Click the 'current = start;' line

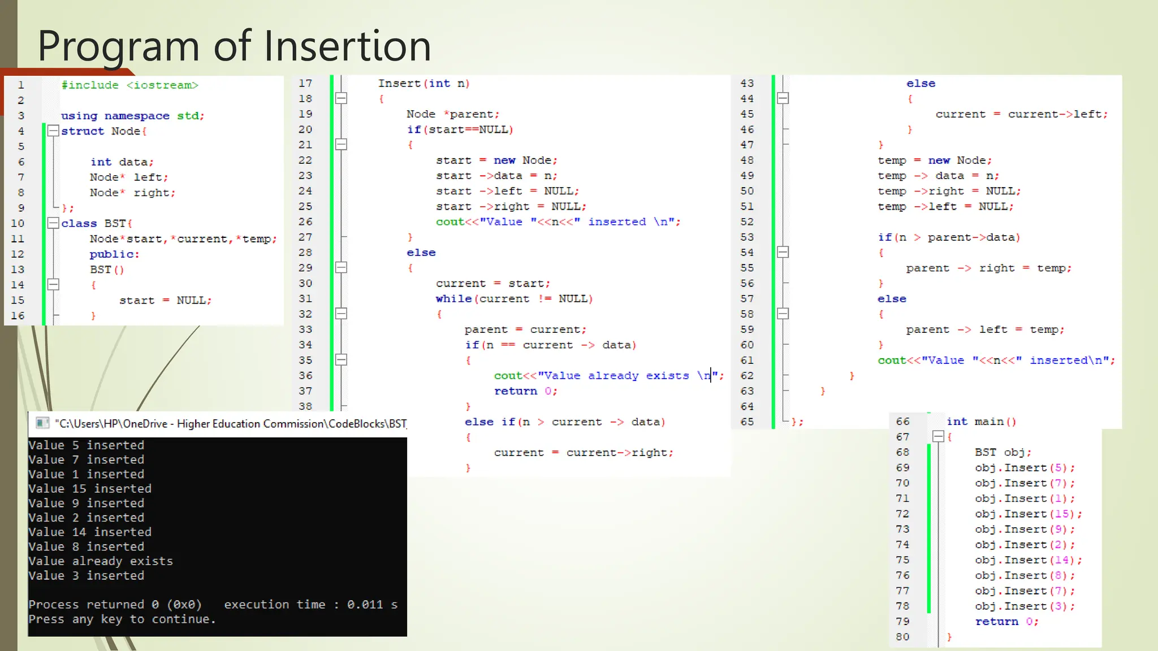(x=492, y=284)
